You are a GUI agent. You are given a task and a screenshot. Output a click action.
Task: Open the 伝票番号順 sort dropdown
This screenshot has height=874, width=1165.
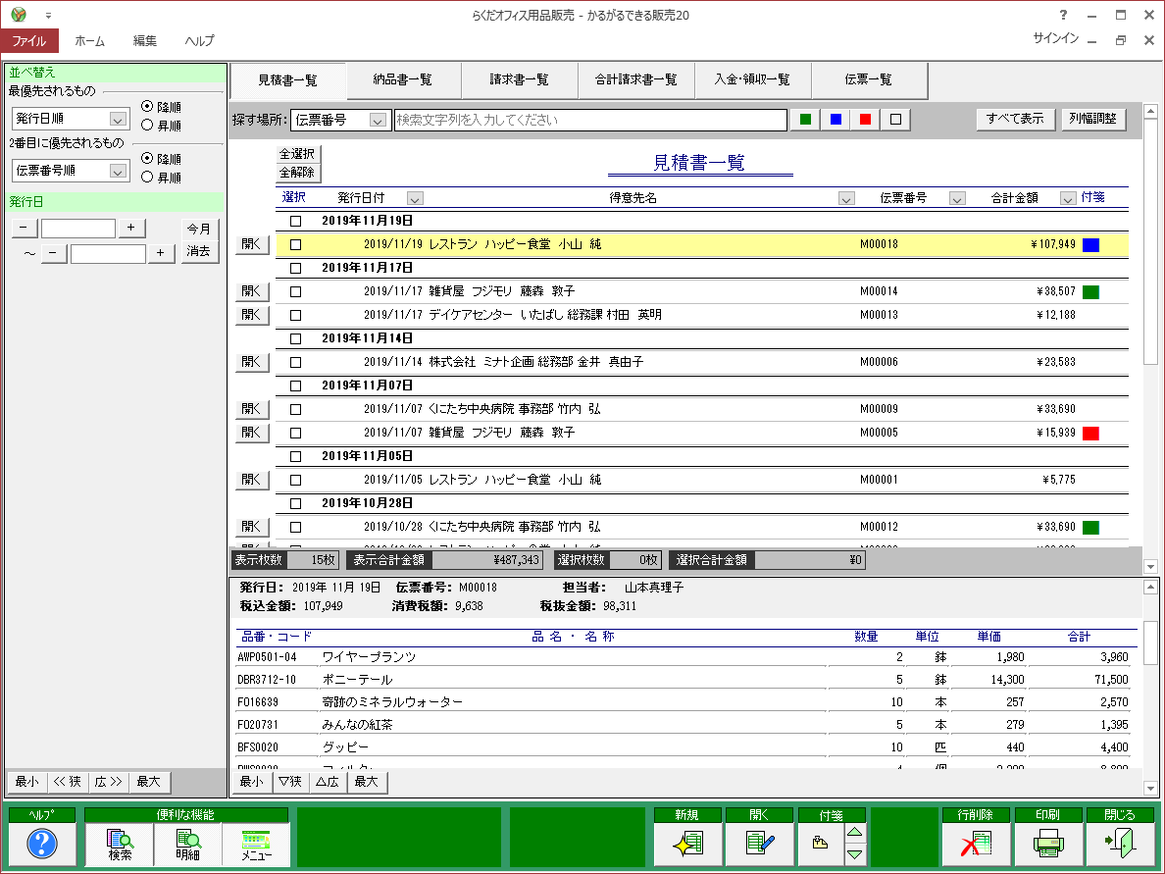point(118,171)
